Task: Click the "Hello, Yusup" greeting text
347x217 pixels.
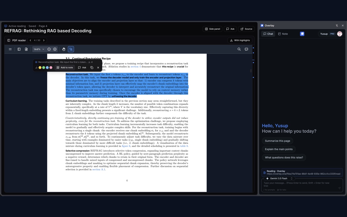Action: (275, 126)
